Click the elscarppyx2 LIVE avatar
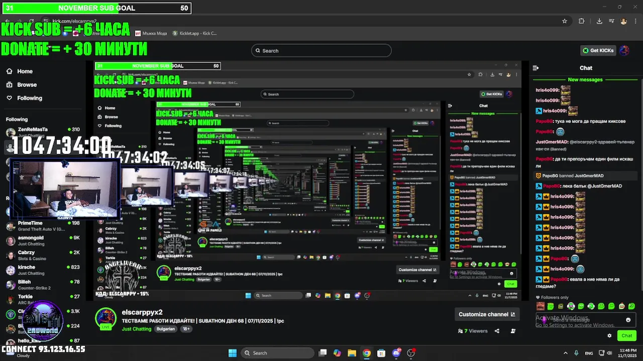 106,318
